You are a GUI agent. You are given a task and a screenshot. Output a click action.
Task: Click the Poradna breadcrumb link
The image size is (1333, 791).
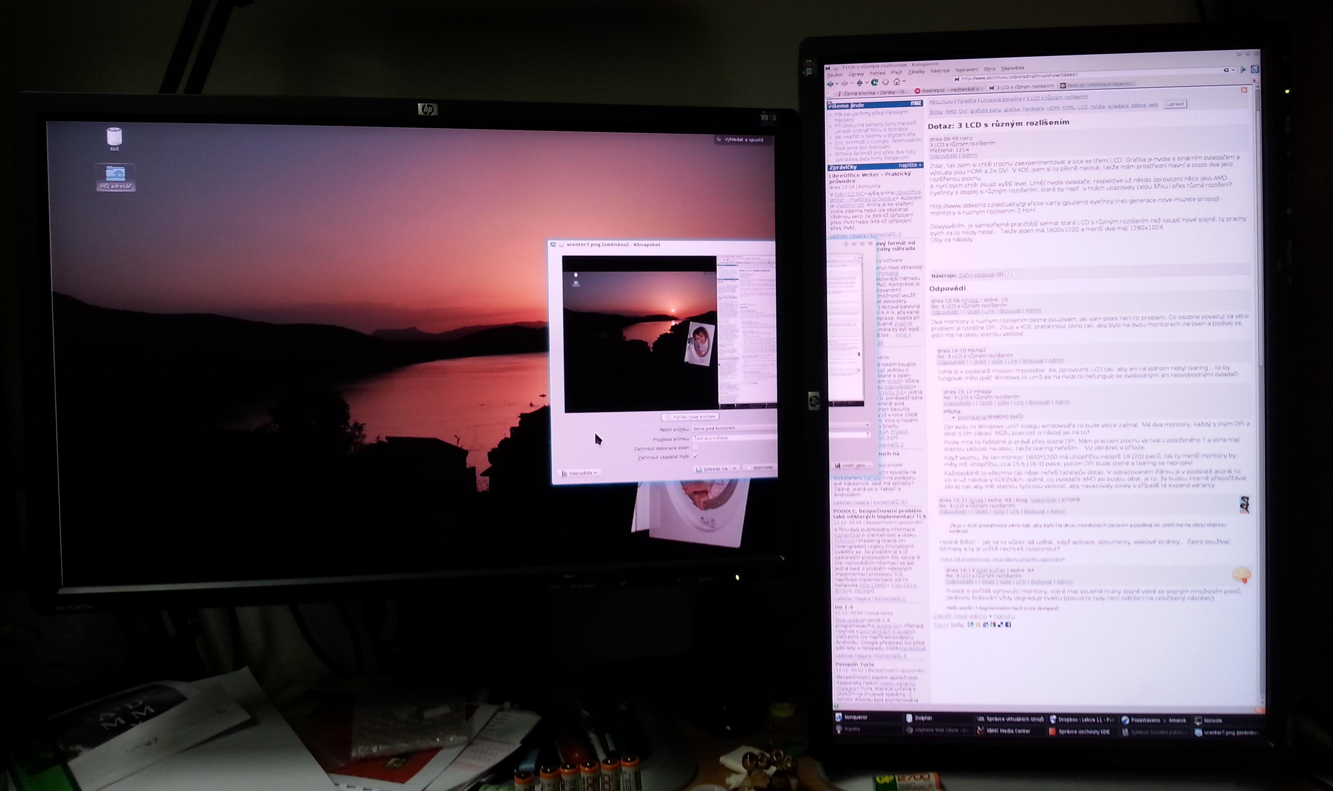(966, 100)
